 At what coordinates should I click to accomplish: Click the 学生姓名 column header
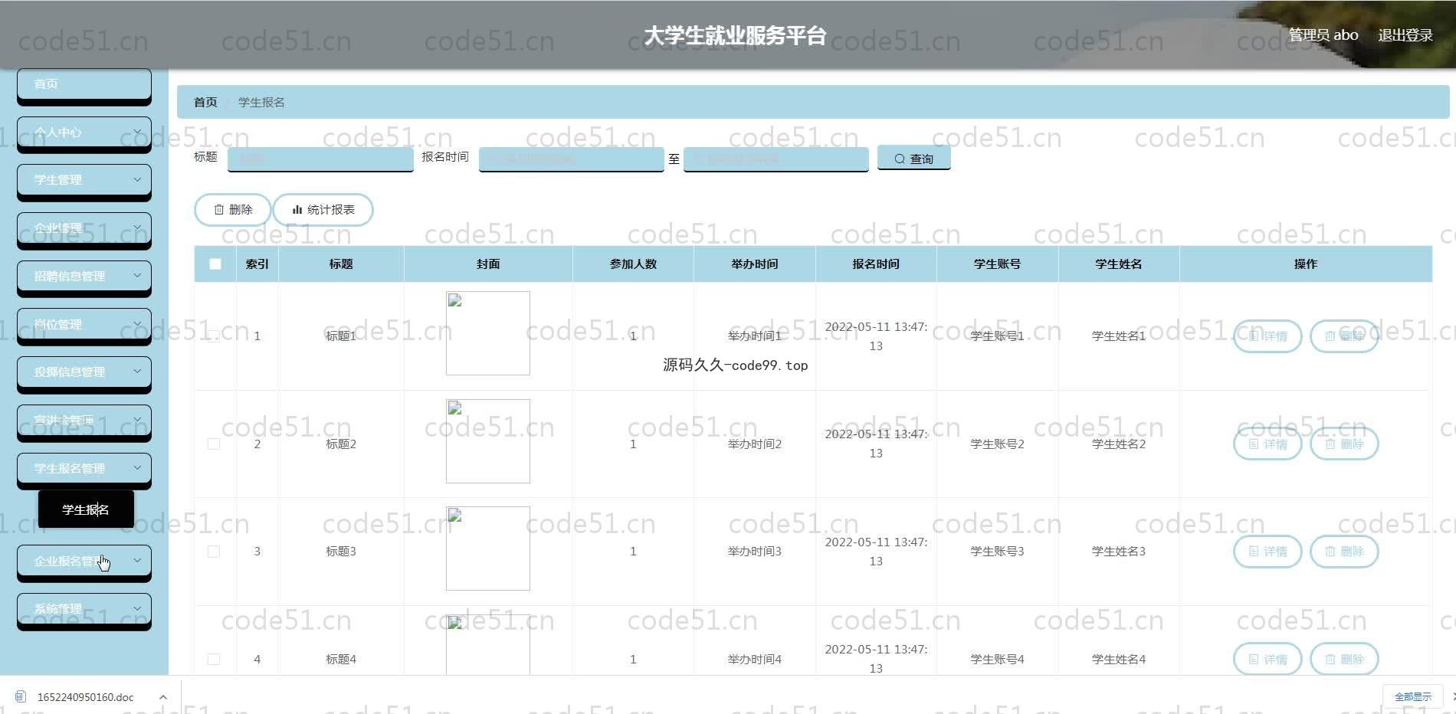click(x=1119, y=264)
